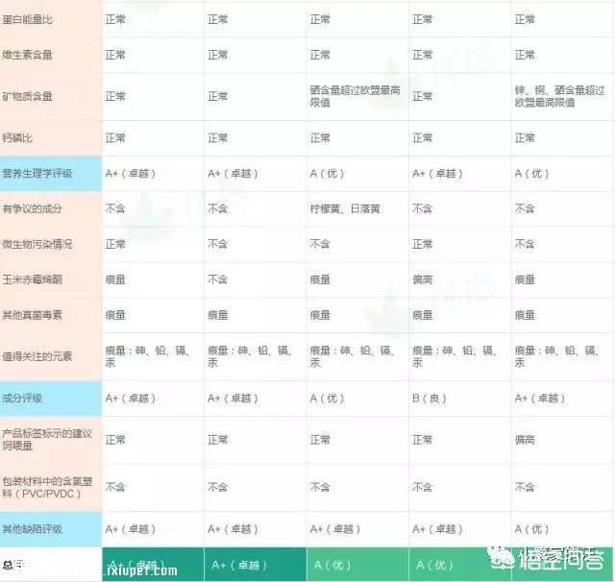Select the 值得关注的元素 row label
615x582 pixels.
coord(37,356)
